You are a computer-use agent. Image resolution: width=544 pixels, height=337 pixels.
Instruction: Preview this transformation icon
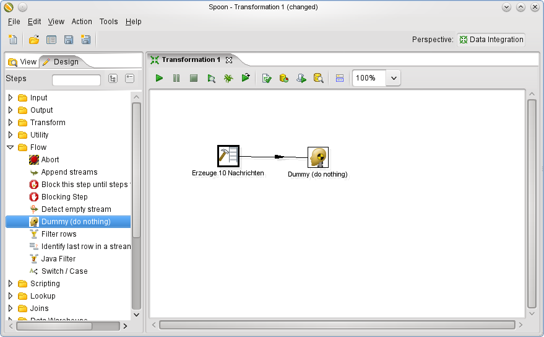(x=211, y=79)
